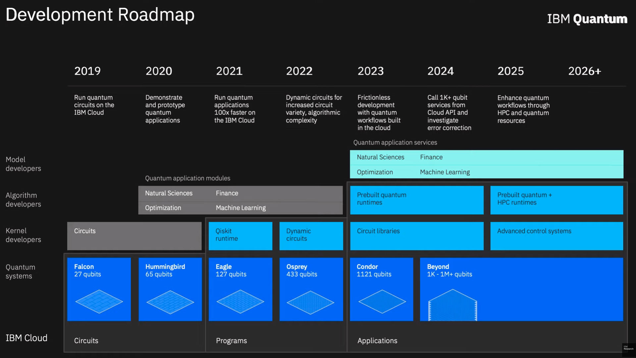636x358 pixels.
Task: Click the IBM Research corner watermark
Action: [x=628, y=348]
